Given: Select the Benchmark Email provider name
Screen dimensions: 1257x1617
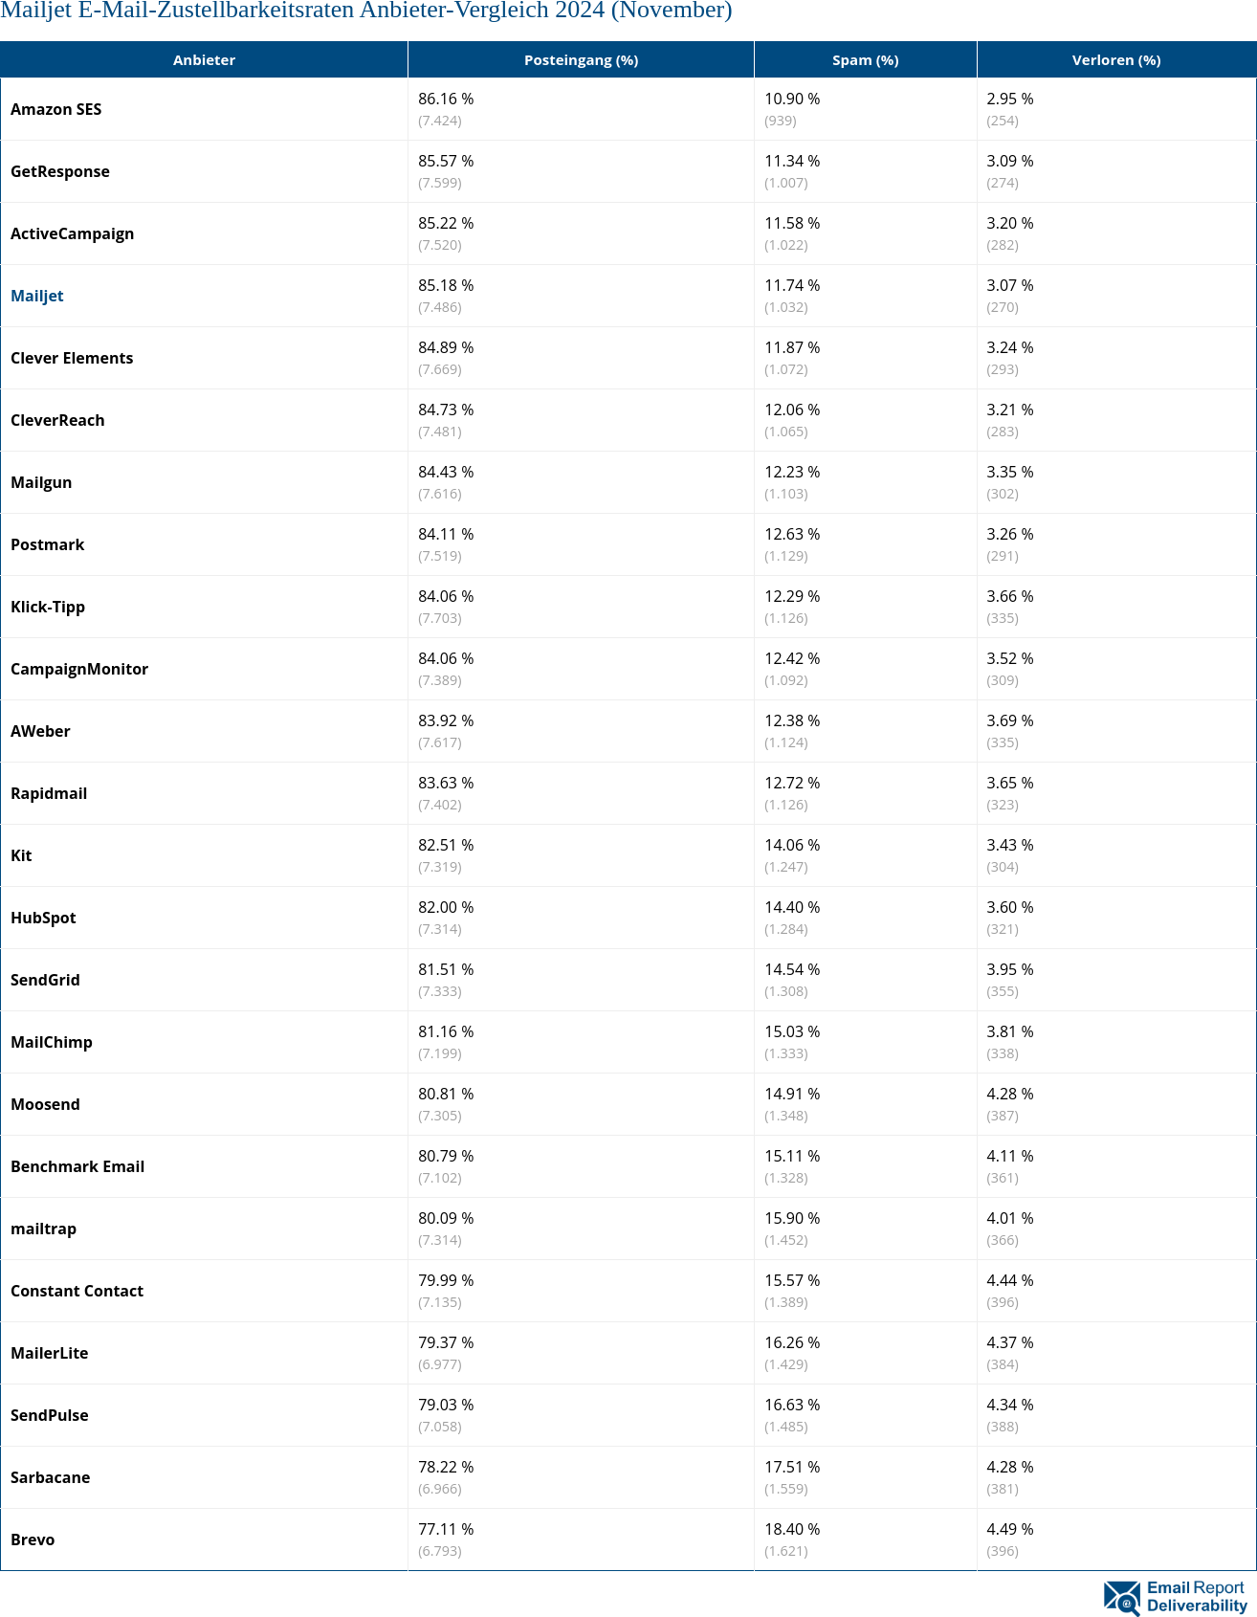Looking at the screenshot, I should click(x=77, y=1166).
